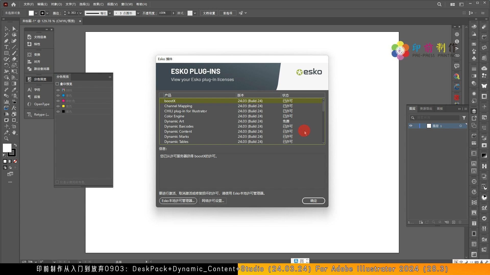Screen dimensions: 490x275
Task: Toggle visibility of the yellow plate
Action: pos(58,106)
